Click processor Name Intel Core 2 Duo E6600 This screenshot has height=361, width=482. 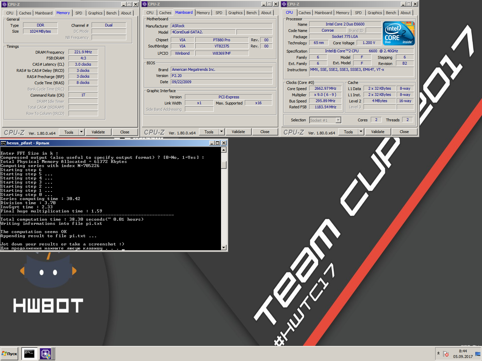[345, 24]
